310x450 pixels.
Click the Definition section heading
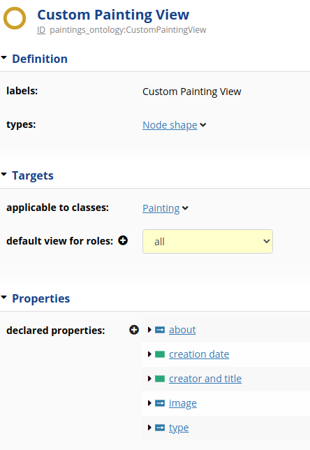pyautogui.click(x=40, y=59)
